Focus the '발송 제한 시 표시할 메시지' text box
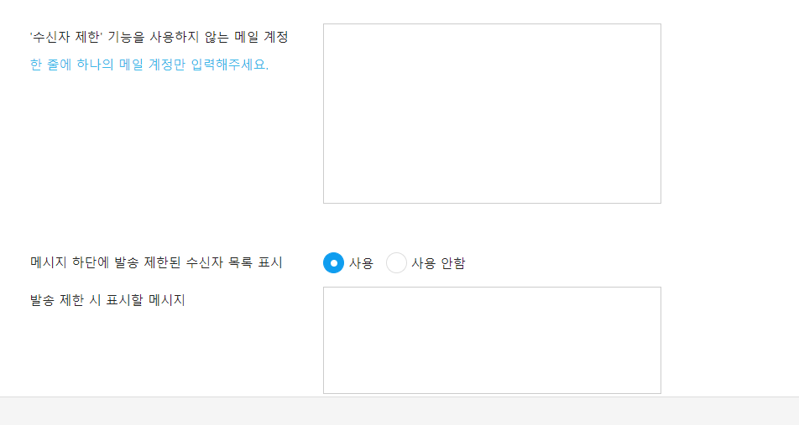Screen dimensions: 799x425 click(492, 339)
